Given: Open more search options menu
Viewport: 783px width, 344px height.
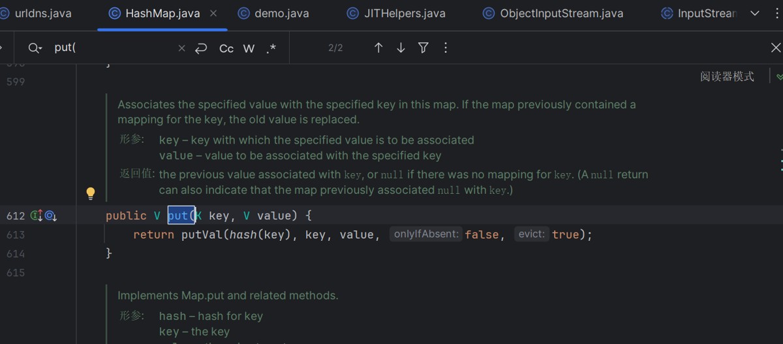Looking at the screenshot, I should [x=446, y=48].
